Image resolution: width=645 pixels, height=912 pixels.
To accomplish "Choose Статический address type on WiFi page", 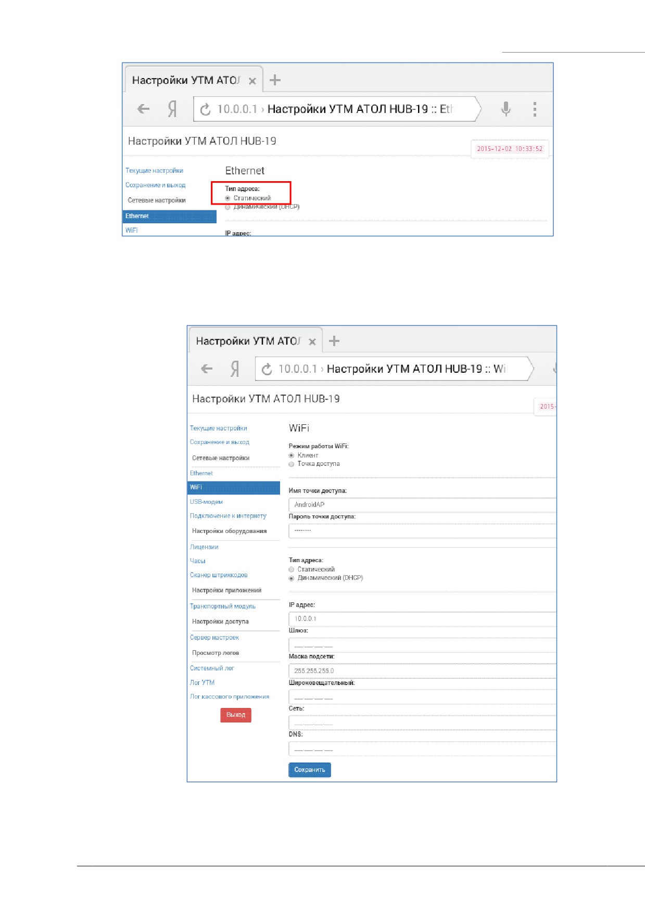I will pyautogui.click(x=292, y=569).
